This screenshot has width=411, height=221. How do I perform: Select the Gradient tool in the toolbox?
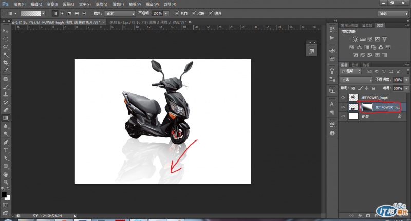[6, 118]
